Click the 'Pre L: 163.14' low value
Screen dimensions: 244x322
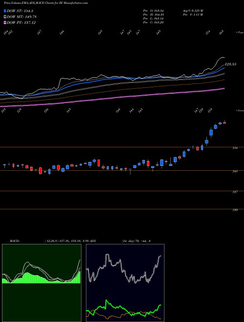[x=153, y=19]
